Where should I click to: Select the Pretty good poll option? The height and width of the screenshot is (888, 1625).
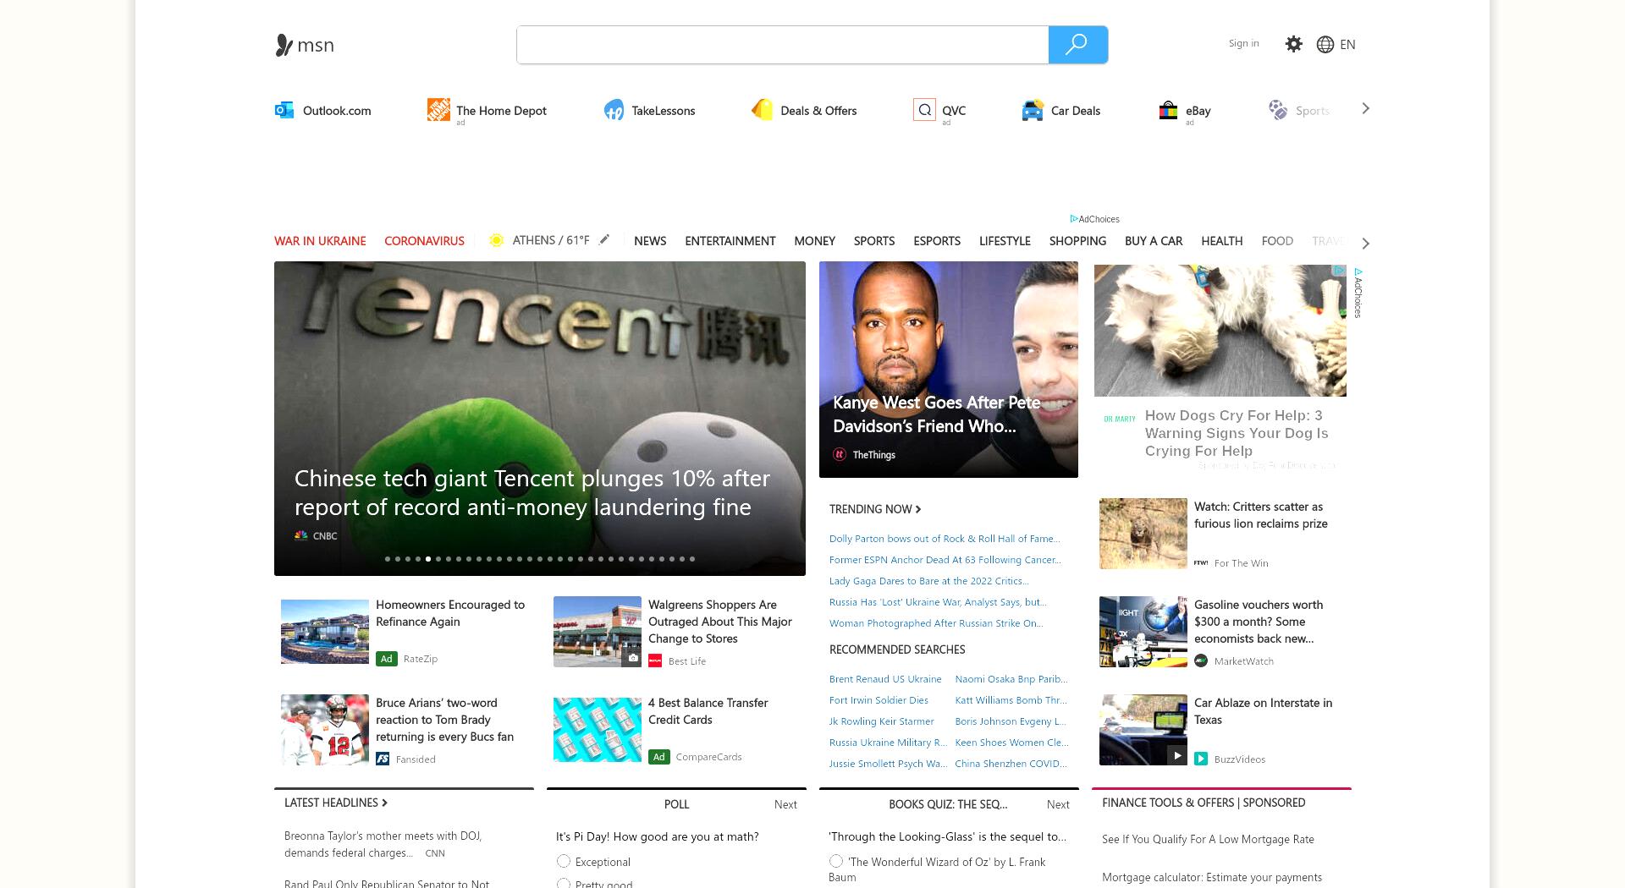[564, 883]
